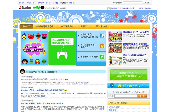Click the green sleepy-eyed character icon
This screenshot has height=112, width=170.
pos(44,62)
